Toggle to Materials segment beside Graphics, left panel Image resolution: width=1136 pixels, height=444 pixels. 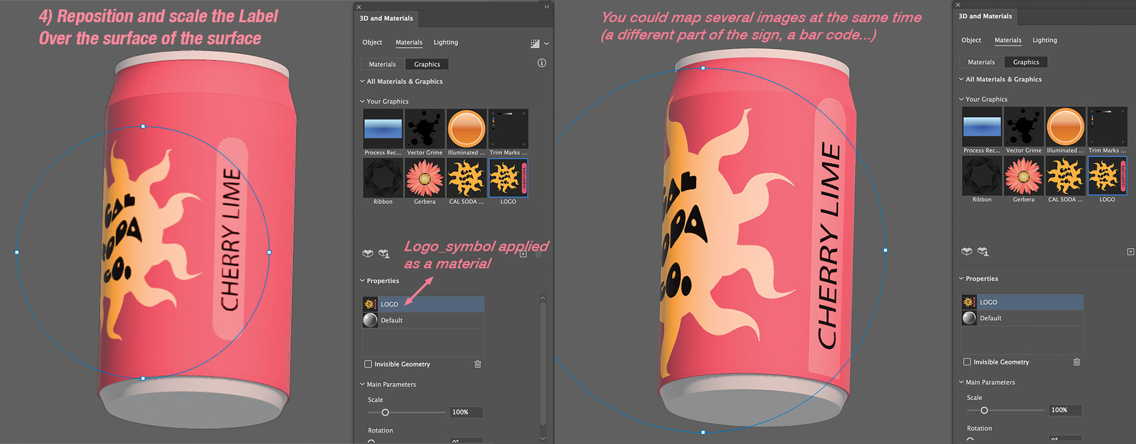(x=382, y=64)
